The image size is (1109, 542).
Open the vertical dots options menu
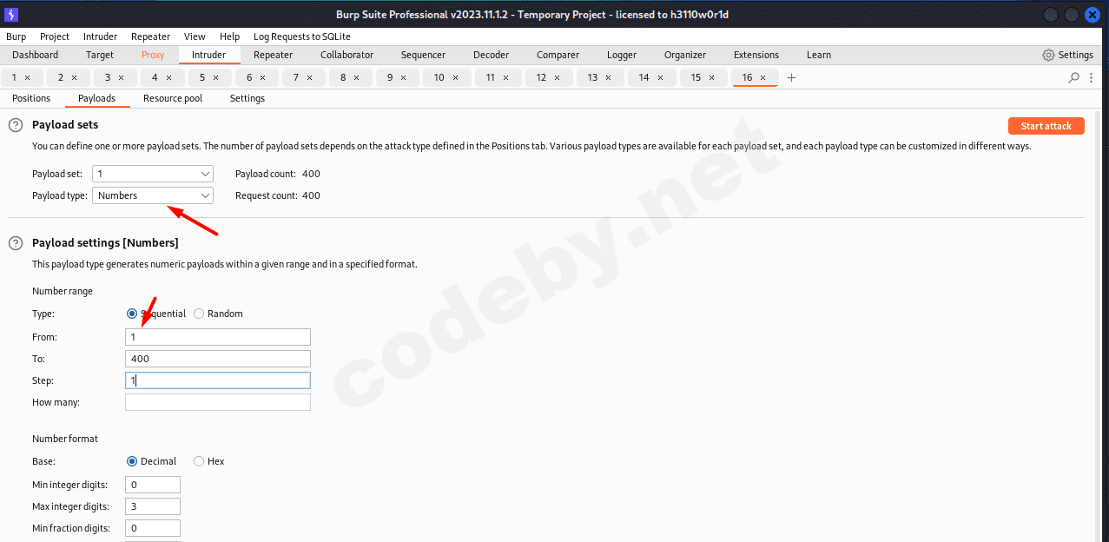pyautogui.click(x=1093, y=77)
